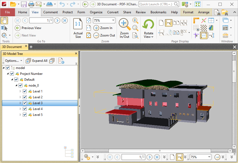Switch to the Comment ribbon tab

tap(51, 12)
